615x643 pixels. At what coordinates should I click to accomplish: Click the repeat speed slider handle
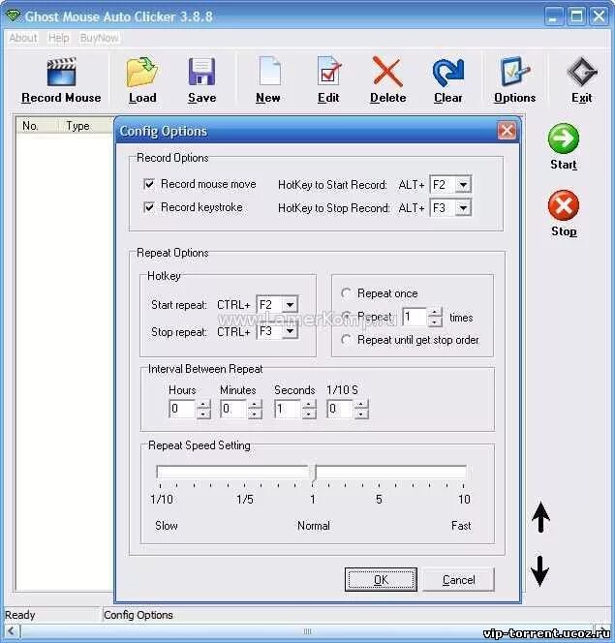[314, 473]
